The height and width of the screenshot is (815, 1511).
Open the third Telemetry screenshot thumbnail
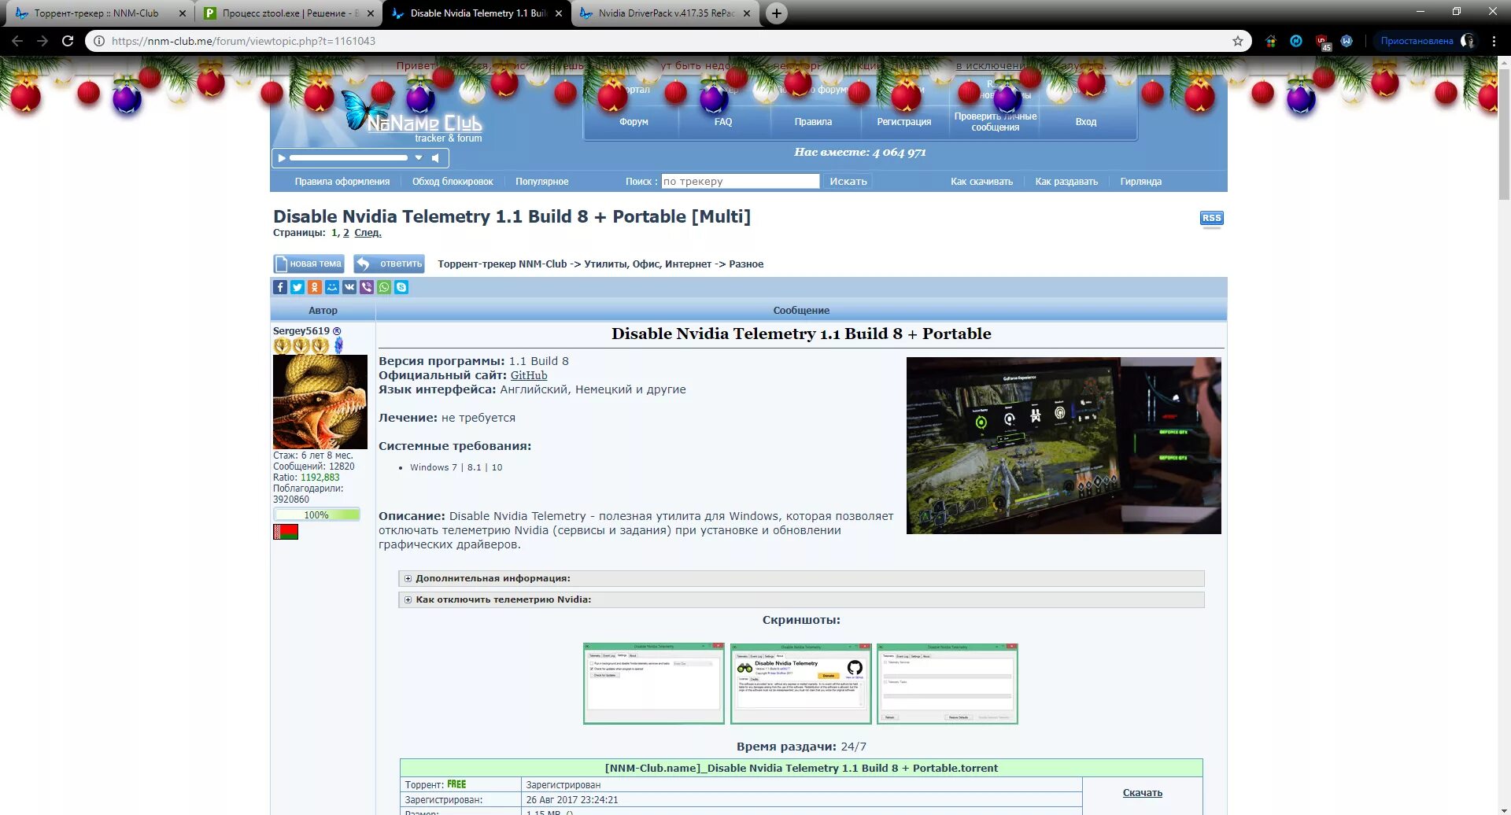point(948,684)
